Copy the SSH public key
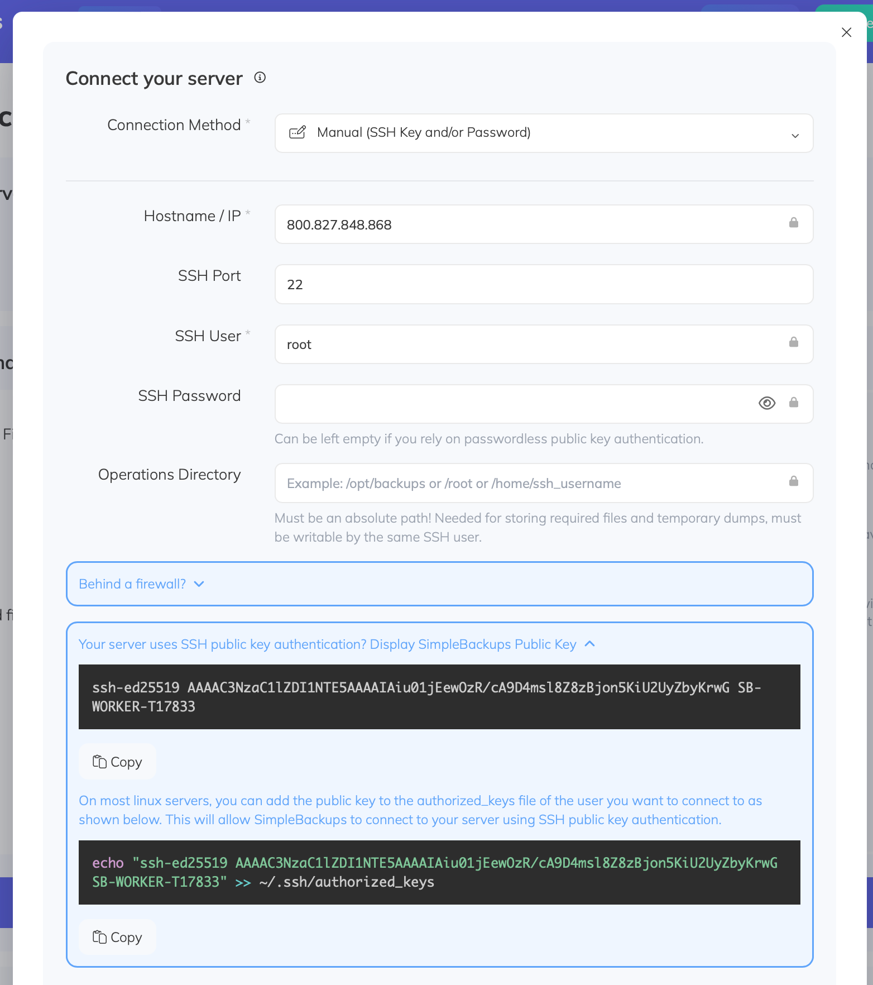The width and height of the screenshot is (873, 985). click(x=117, y=762)
